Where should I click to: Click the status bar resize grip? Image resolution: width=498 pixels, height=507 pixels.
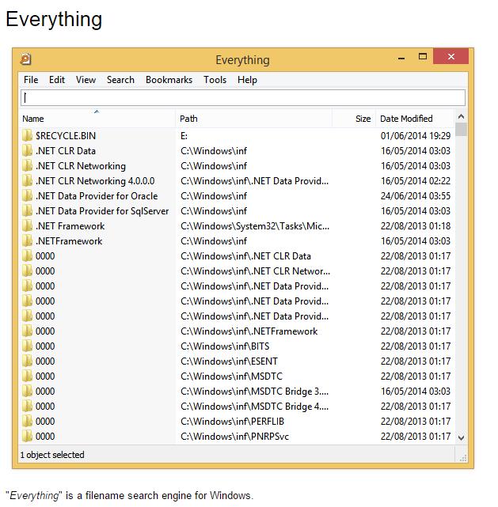coord(462,457)
